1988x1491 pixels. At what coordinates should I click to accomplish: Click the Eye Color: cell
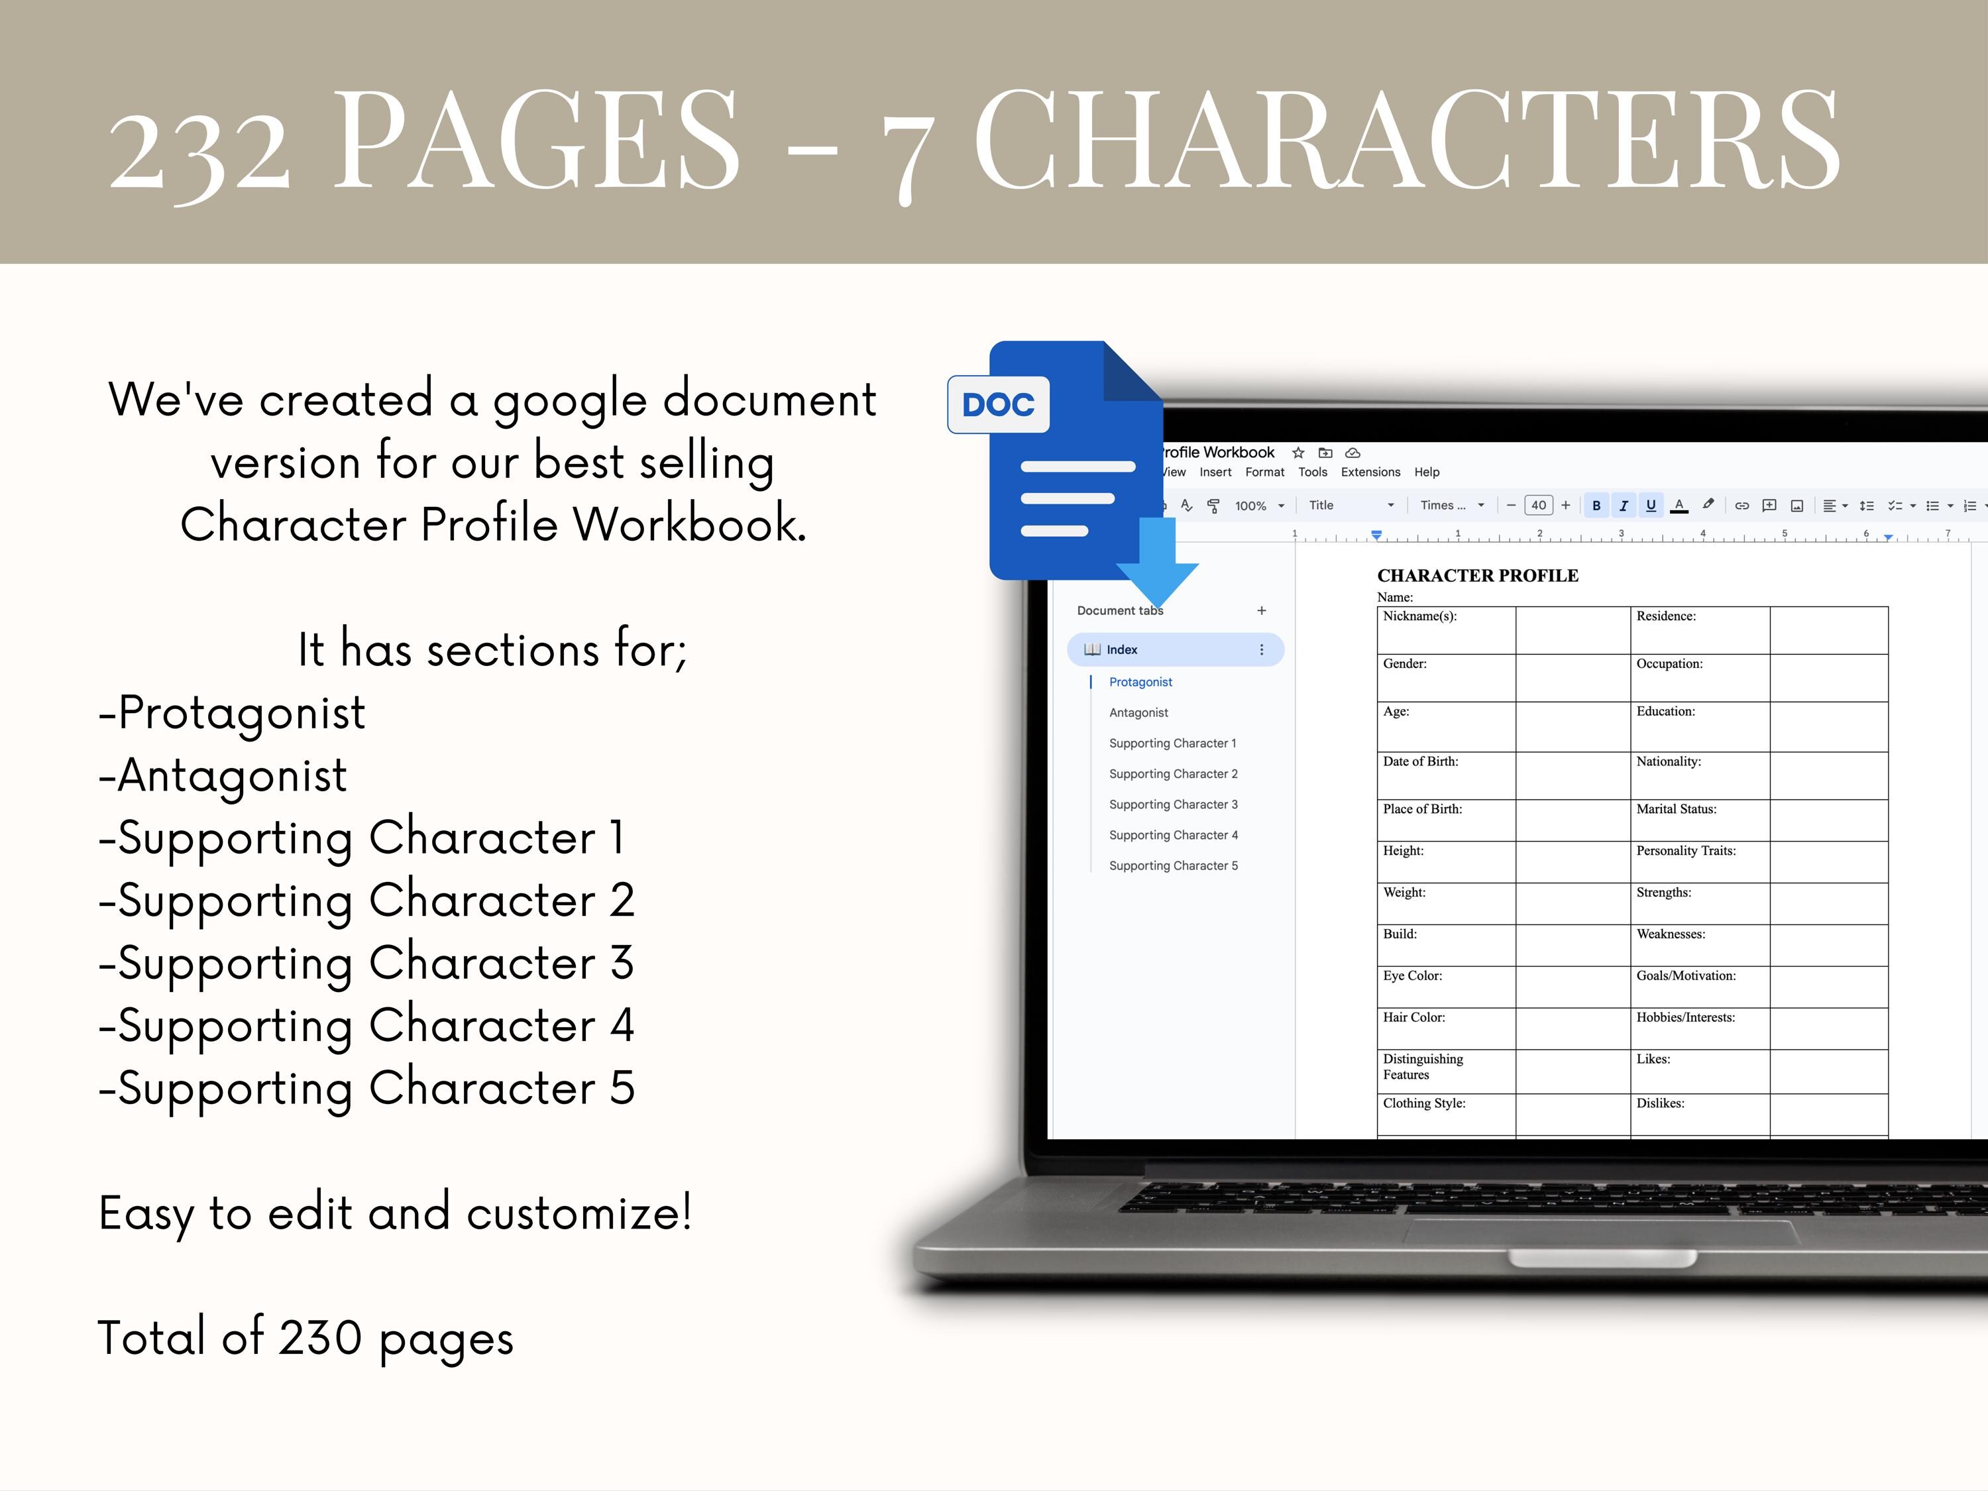(1446, 987)
